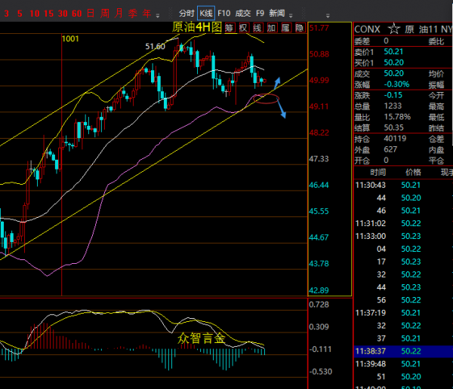Image resolution: width=453 pixels, height=389 pixels.
Task: Select the 30-minute period button
Action: coord(63,14)
